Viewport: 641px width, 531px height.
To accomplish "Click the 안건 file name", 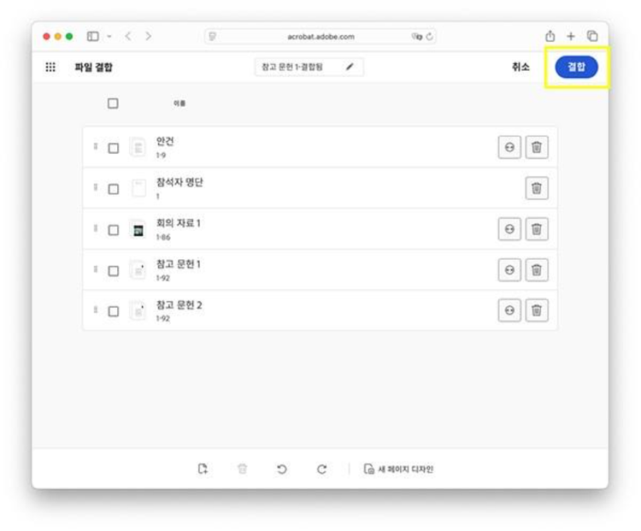I will click(165, 141).
